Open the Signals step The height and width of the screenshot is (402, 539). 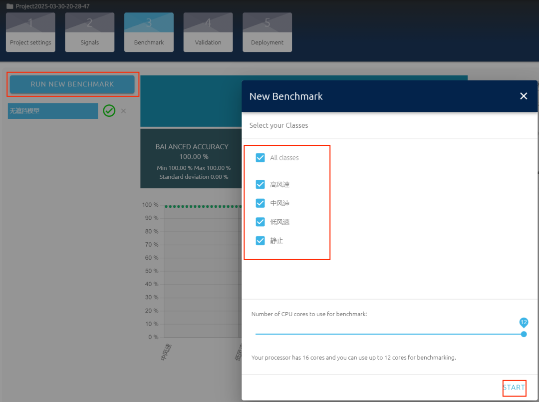pyautogui.click(x=90, y=32)
